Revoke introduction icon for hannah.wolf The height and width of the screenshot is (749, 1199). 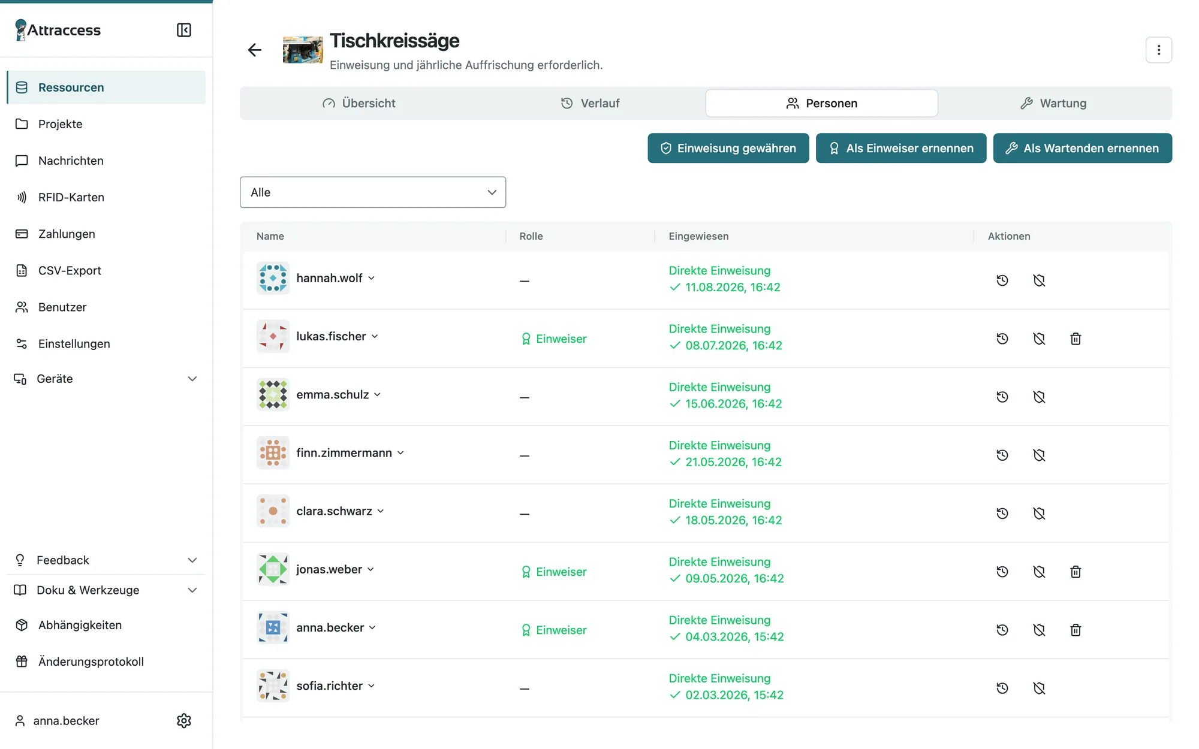[1039, 280]
